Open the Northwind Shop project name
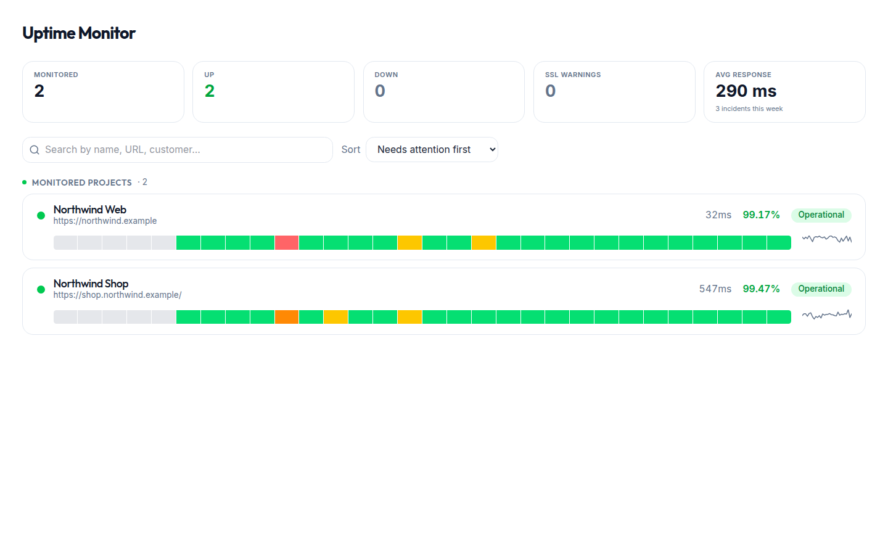The width and height of the screenshot is (888, 555). click(x=91, y=284)
